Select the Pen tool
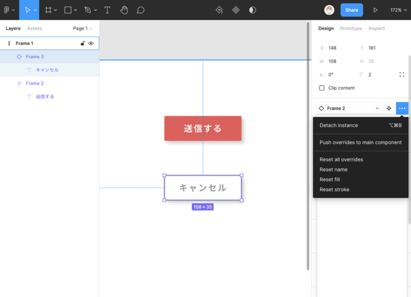The height and width of the screenshot is (297, 411). [x=88, y=10]
